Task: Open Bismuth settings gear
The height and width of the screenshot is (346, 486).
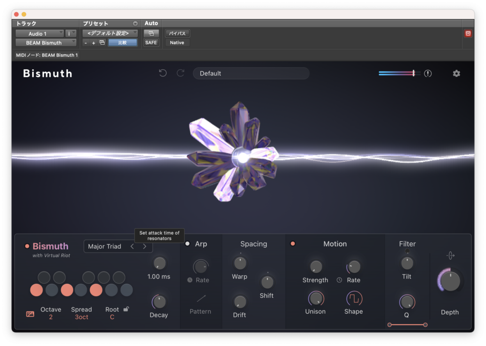Action: point(456,73)
